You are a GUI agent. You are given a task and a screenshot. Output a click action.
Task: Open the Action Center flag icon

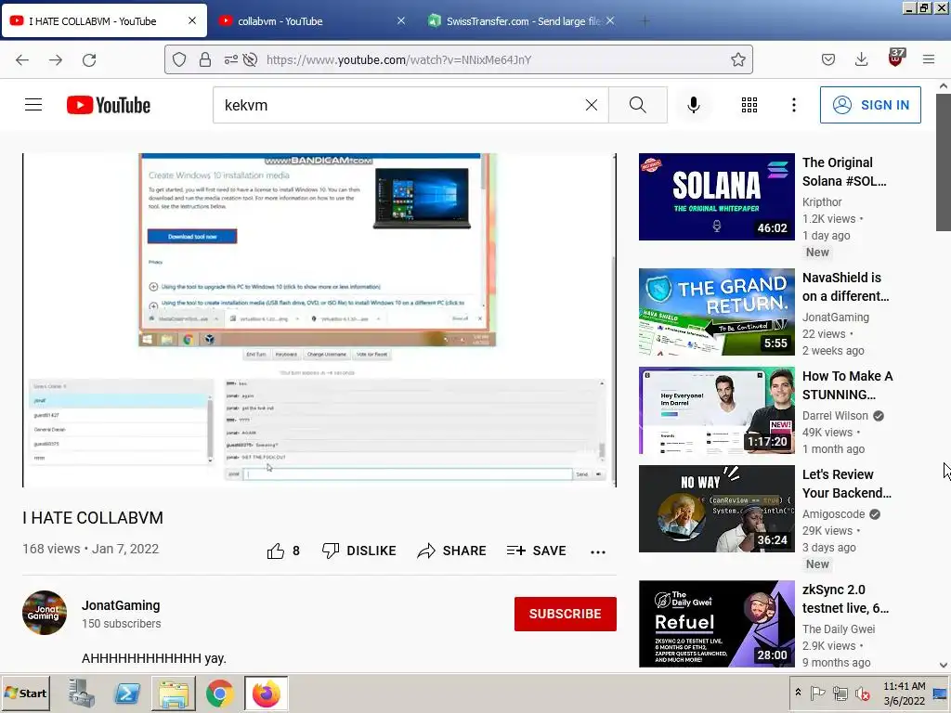817,693
